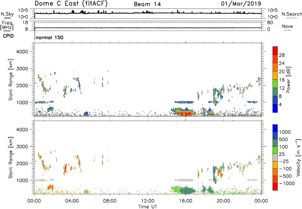Click the 'Velocity [m s-1]' colorbar label
Viewport: 302px width, 209px height.
click(x=298, y=157)
